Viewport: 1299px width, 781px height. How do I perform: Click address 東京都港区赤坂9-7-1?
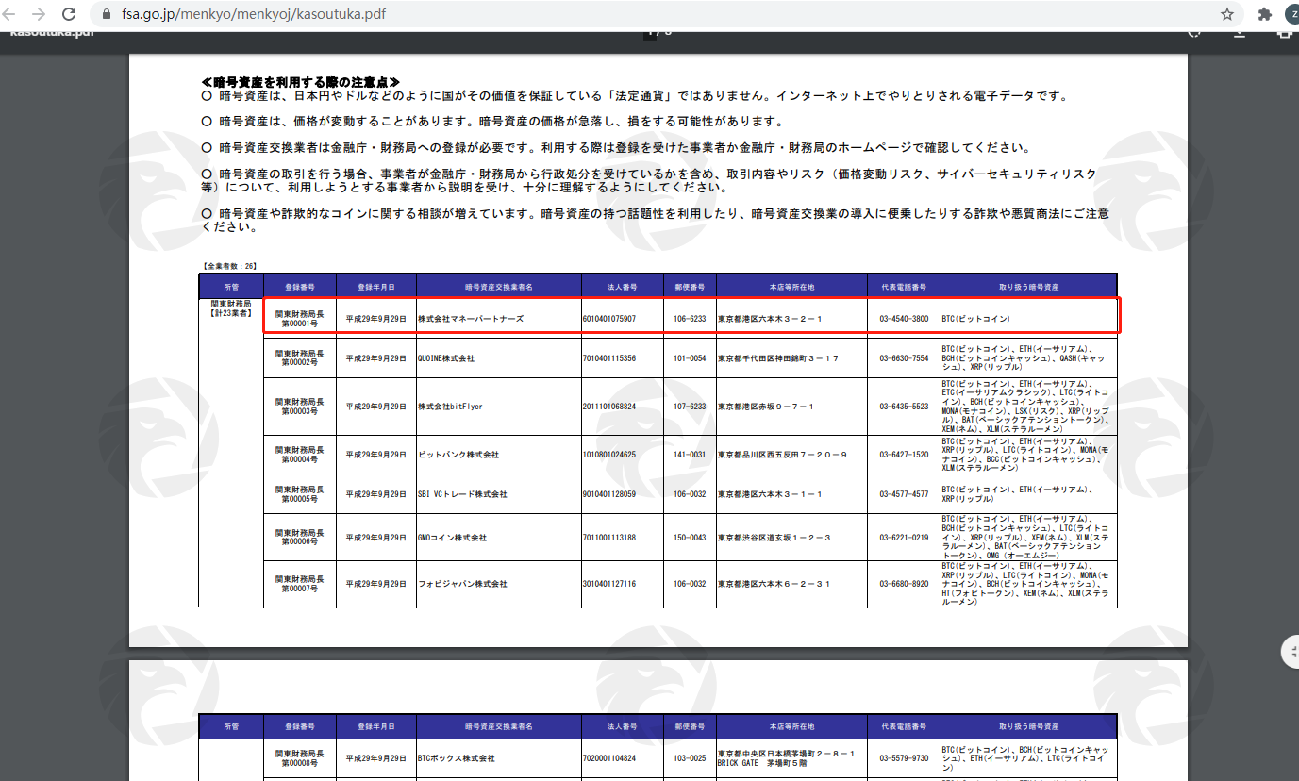tap(766, 407)
